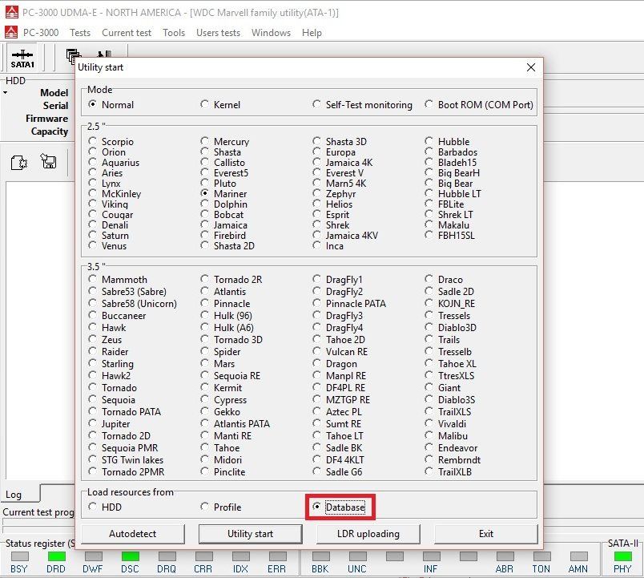Click the puzzle-piece icon below Capacity
Image resolution: width=644 pixels, height=578 pixels.
click(x=19, y=163)
